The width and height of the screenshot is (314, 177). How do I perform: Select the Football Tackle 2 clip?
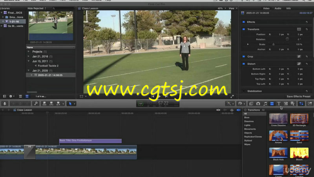(x=48, y=66)
